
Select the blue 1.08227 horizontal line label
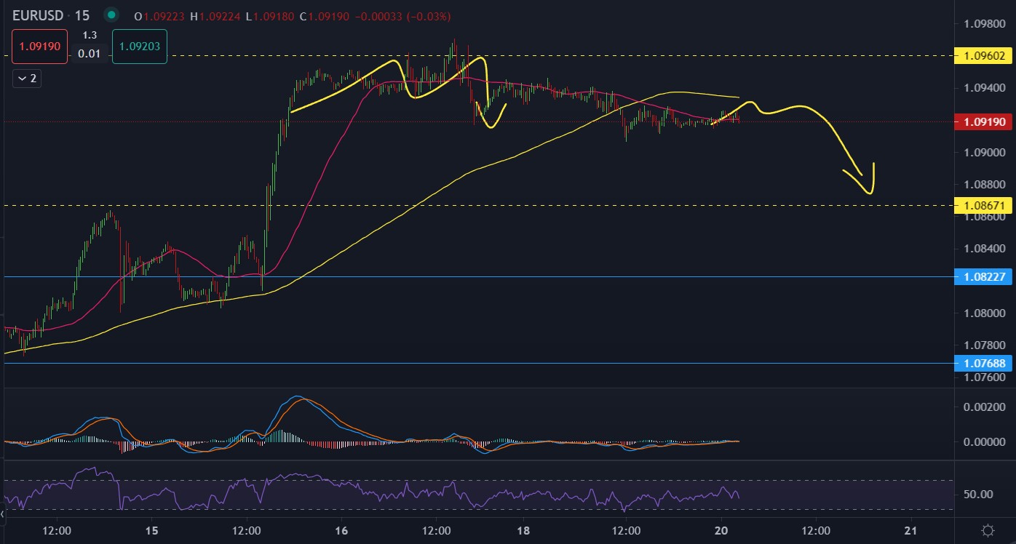[984, 276]
